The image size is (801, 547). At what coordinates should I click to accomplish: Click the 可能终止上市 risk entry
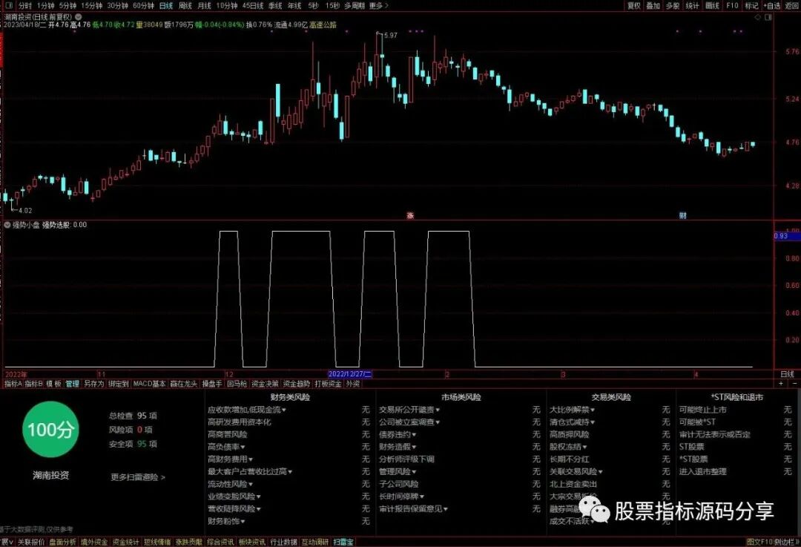tap(702, 410)
